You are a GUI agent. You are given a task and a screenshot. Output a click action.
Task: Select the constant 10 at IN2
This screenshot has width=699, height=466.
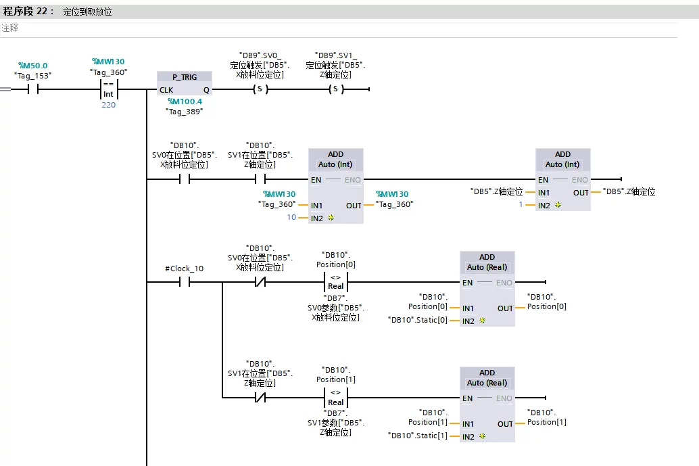[291, 217]
